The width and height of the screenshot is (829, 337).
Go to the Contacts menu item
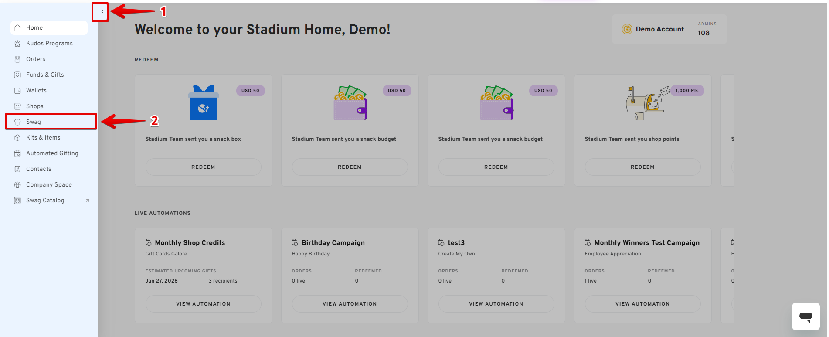pos(38,169)
